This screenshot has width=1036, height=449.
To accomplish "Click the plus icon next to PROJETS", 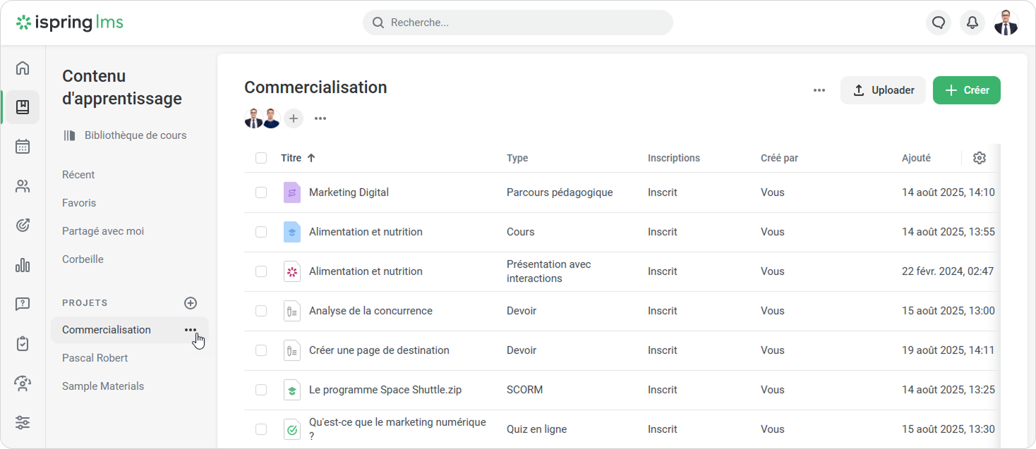I will coord(191,303).
